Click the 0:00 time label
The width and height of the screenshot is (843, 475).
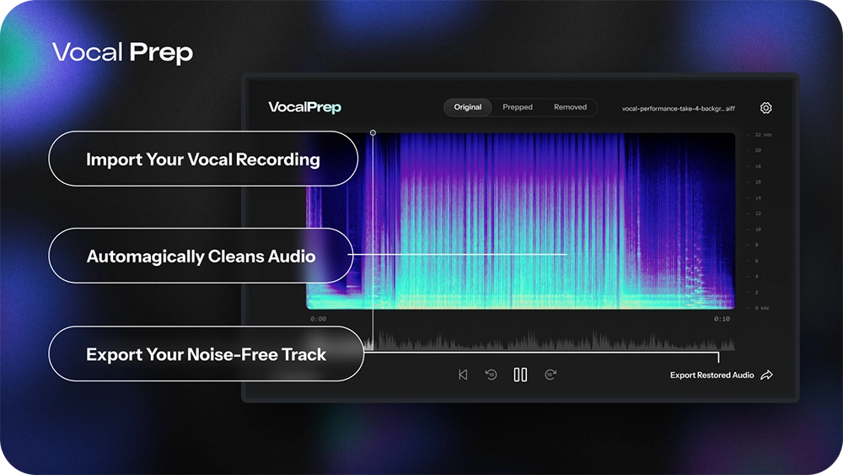coord(319,319)
